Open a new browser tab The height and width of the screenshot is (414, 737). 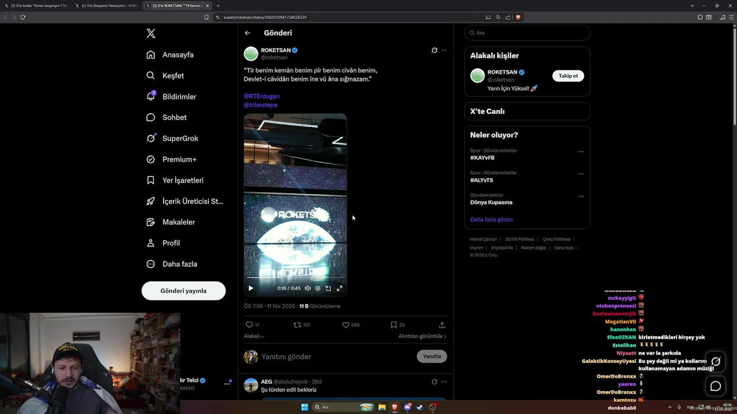tap(218, 5)
